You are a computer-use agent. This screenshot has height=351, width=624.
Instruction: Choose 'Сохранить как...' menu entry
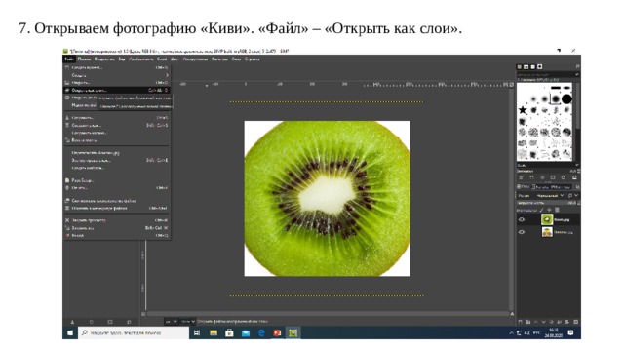[117, 126]
